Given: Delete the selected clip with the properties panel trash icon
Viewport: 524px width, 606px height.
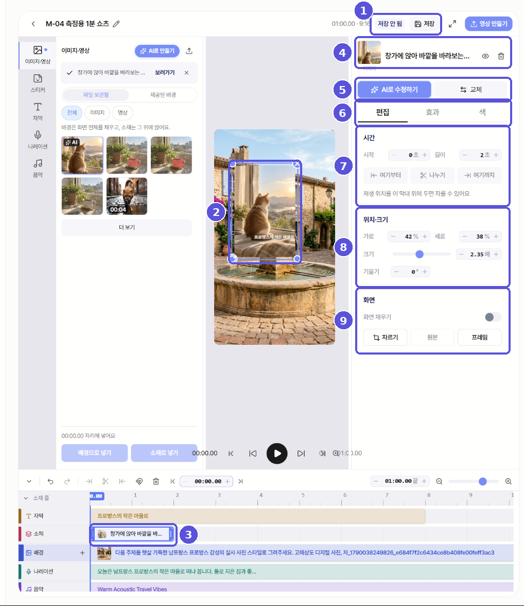Looking at the screenshot, I should (501, 56).
